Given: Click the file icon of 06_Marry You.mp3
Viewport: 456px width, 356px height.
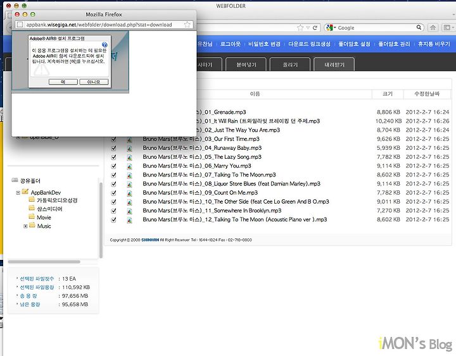Looking at the screenshot, I should [x=129, y=167].
